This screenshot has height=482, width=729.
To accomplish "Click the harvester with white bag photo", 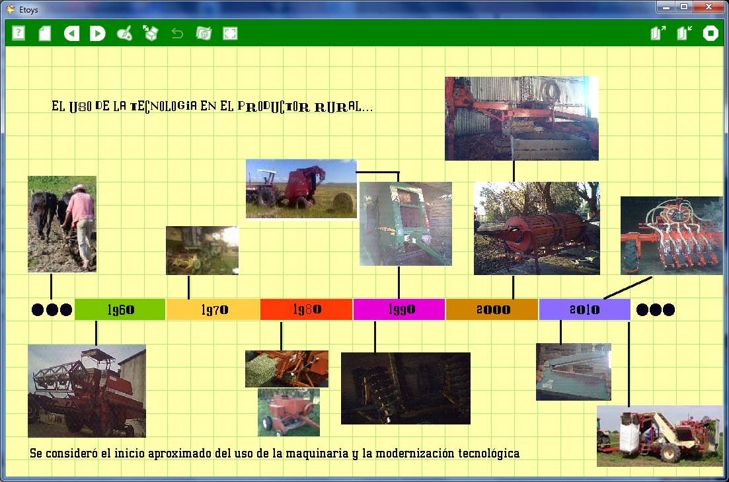I will tap(660, 436).
